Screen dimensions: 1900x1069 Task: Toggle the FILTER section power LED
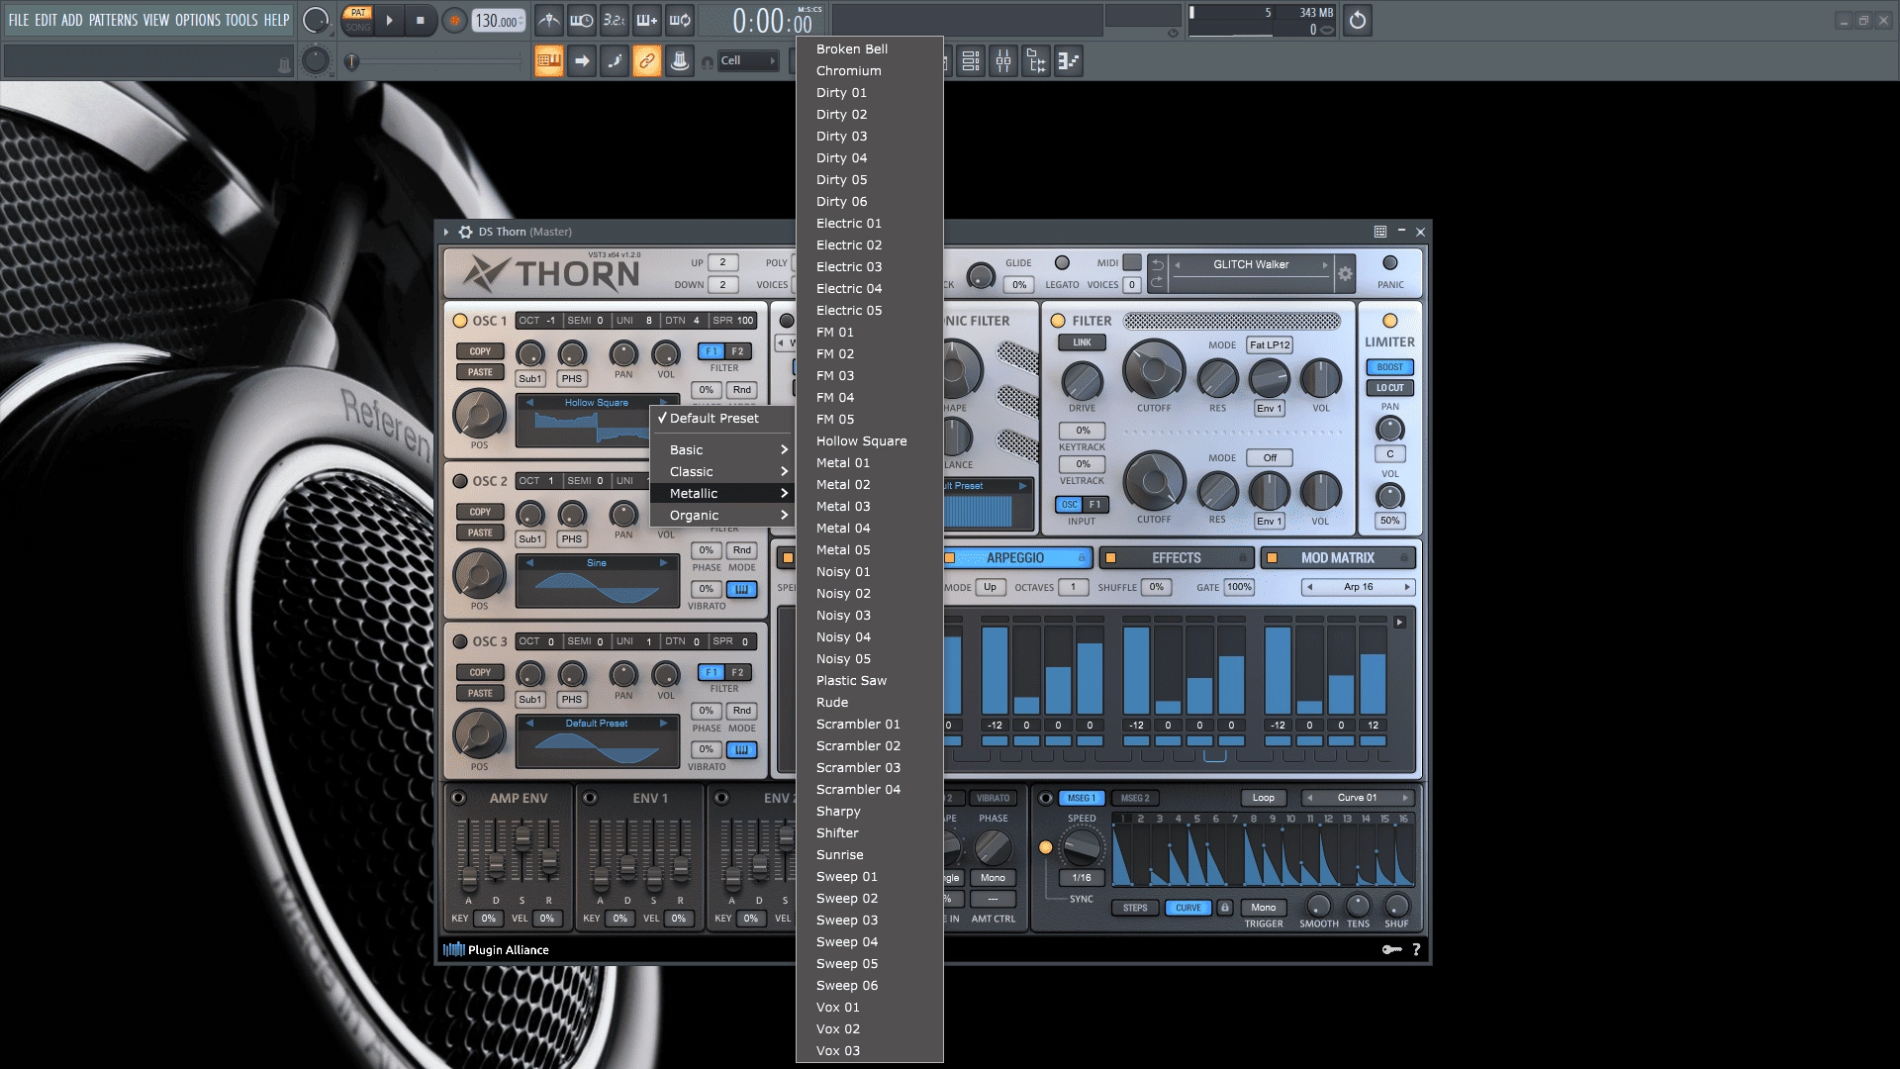coord(1058,321)
